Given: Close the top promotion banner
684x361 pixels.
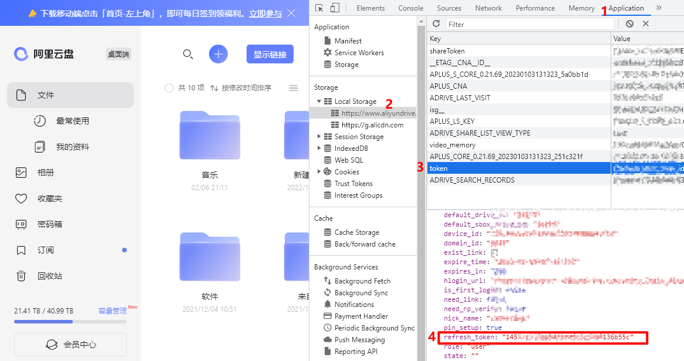Looking at the screenshot, I should 291,13.
